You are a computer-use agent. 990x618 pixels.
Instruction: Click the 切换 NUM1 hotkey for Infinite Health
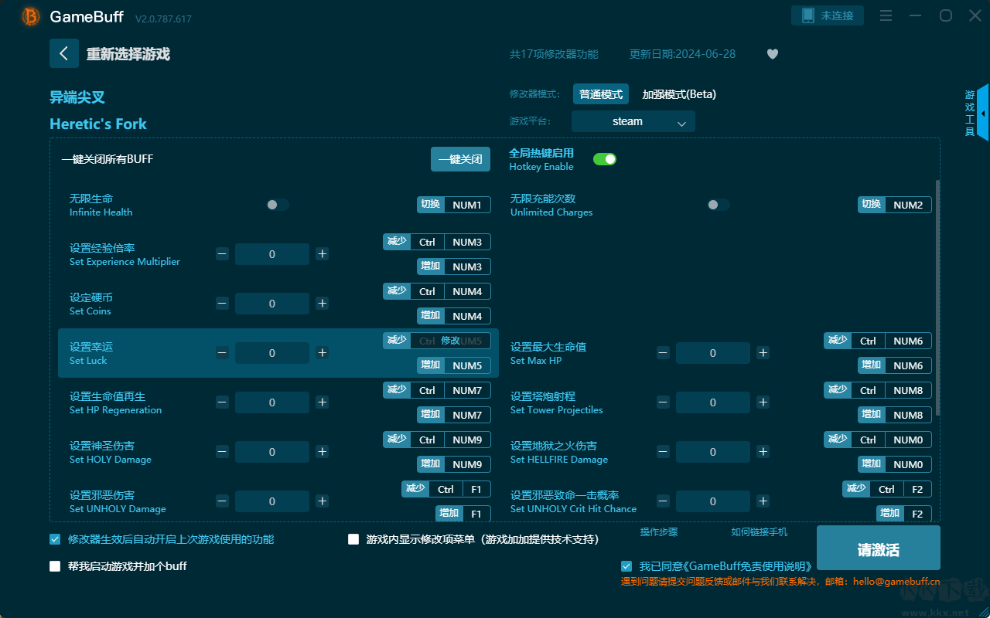[x=454, y=205]
